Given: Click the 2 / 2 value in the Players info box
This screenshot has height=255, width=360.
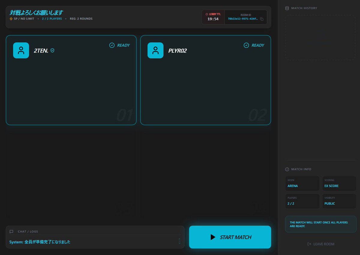Looking at the screenshot, I should (290, 203).
